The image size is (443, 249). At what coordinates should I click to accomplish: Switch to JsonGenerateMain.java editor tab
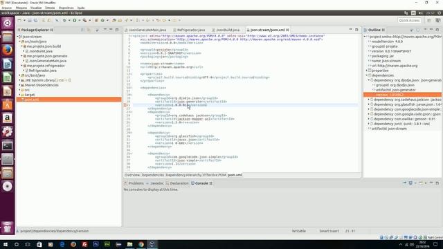click(x=147, y=30)
